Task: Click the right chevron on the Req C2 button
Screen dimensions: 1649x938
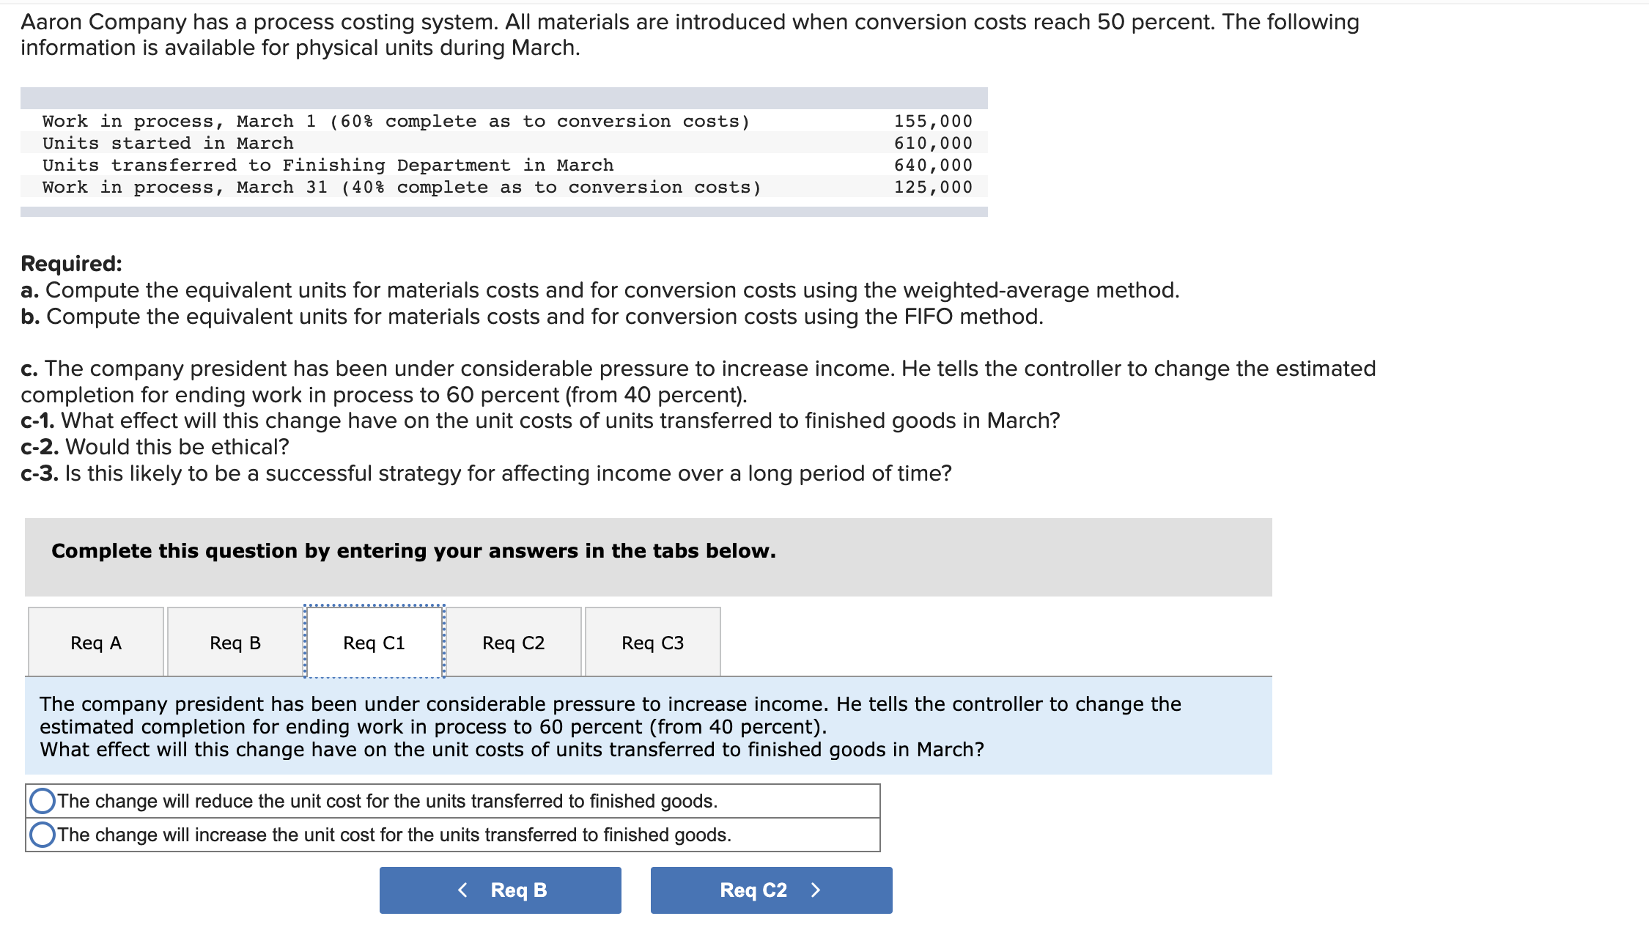Action: [x=817, y=890]
